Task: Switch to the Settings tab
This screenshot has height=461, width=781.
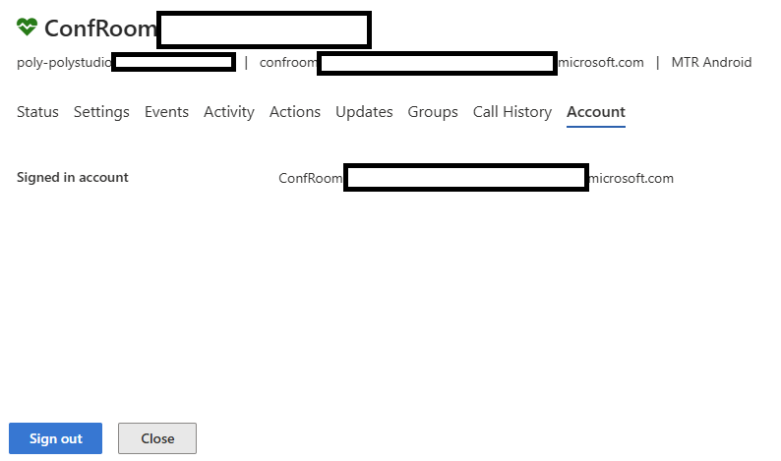Action: tap(101, 112)
